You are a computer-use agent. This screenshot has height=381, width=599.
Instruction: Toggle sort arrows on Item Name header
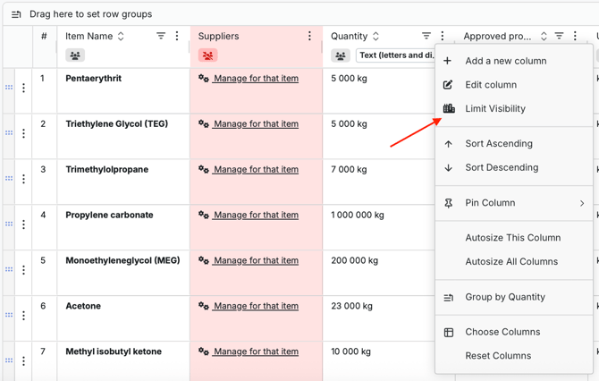pyautogui.click(x=121, y=36)
